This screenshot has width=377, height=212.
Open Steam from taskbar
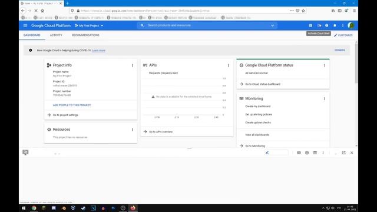click(83, 208)
